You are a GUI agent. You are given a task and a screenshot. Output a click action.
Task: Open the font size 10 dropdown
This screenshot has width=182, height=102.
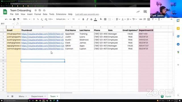click(x=76, y=19)
